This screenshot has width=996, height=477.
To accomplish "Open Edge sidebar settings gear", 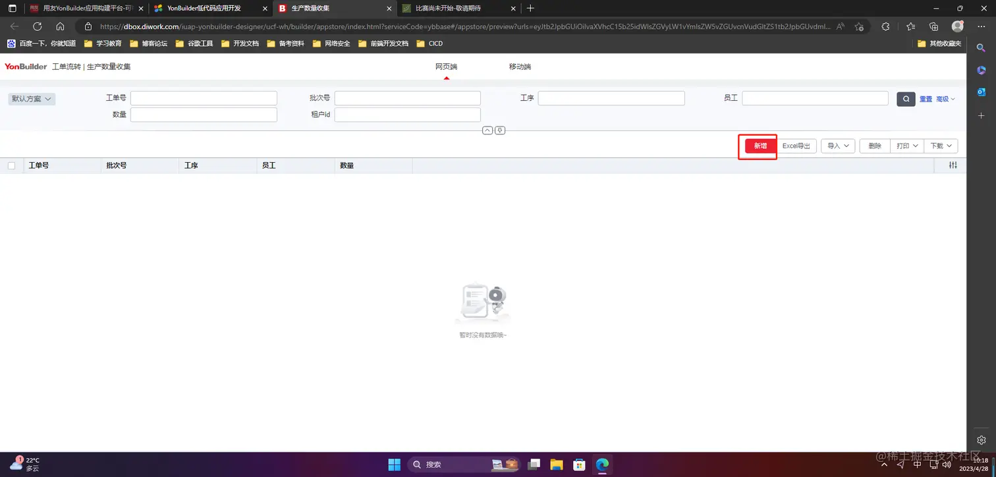I will coord(981,439).
